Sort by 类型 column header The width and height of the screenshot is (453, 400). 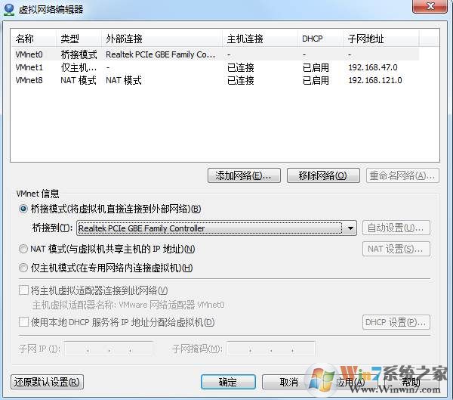coord(79,39)
